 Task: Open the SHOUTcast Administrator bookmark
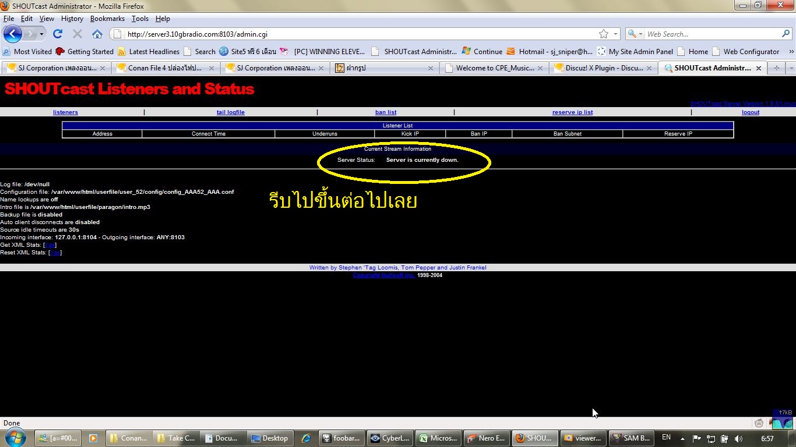pos(414,51)
